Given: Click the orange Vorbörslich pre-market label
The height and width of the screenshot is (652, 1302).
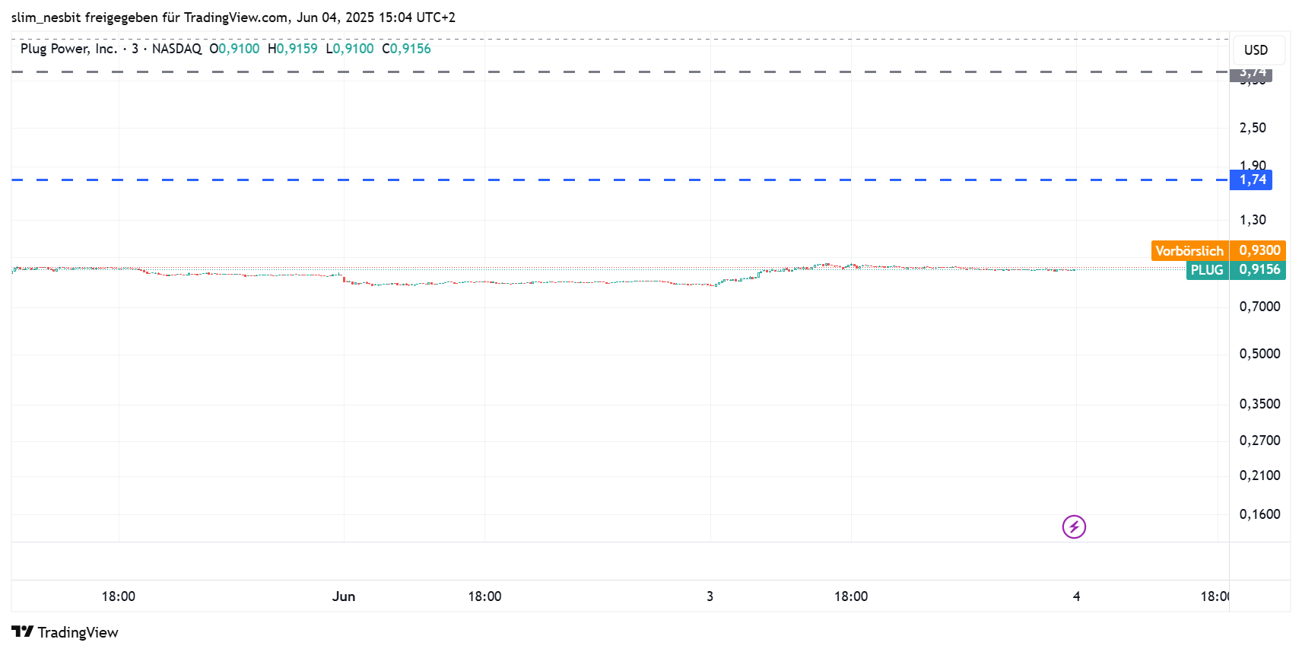Looking at the screenshot, I should click(x=1189, y=250).
